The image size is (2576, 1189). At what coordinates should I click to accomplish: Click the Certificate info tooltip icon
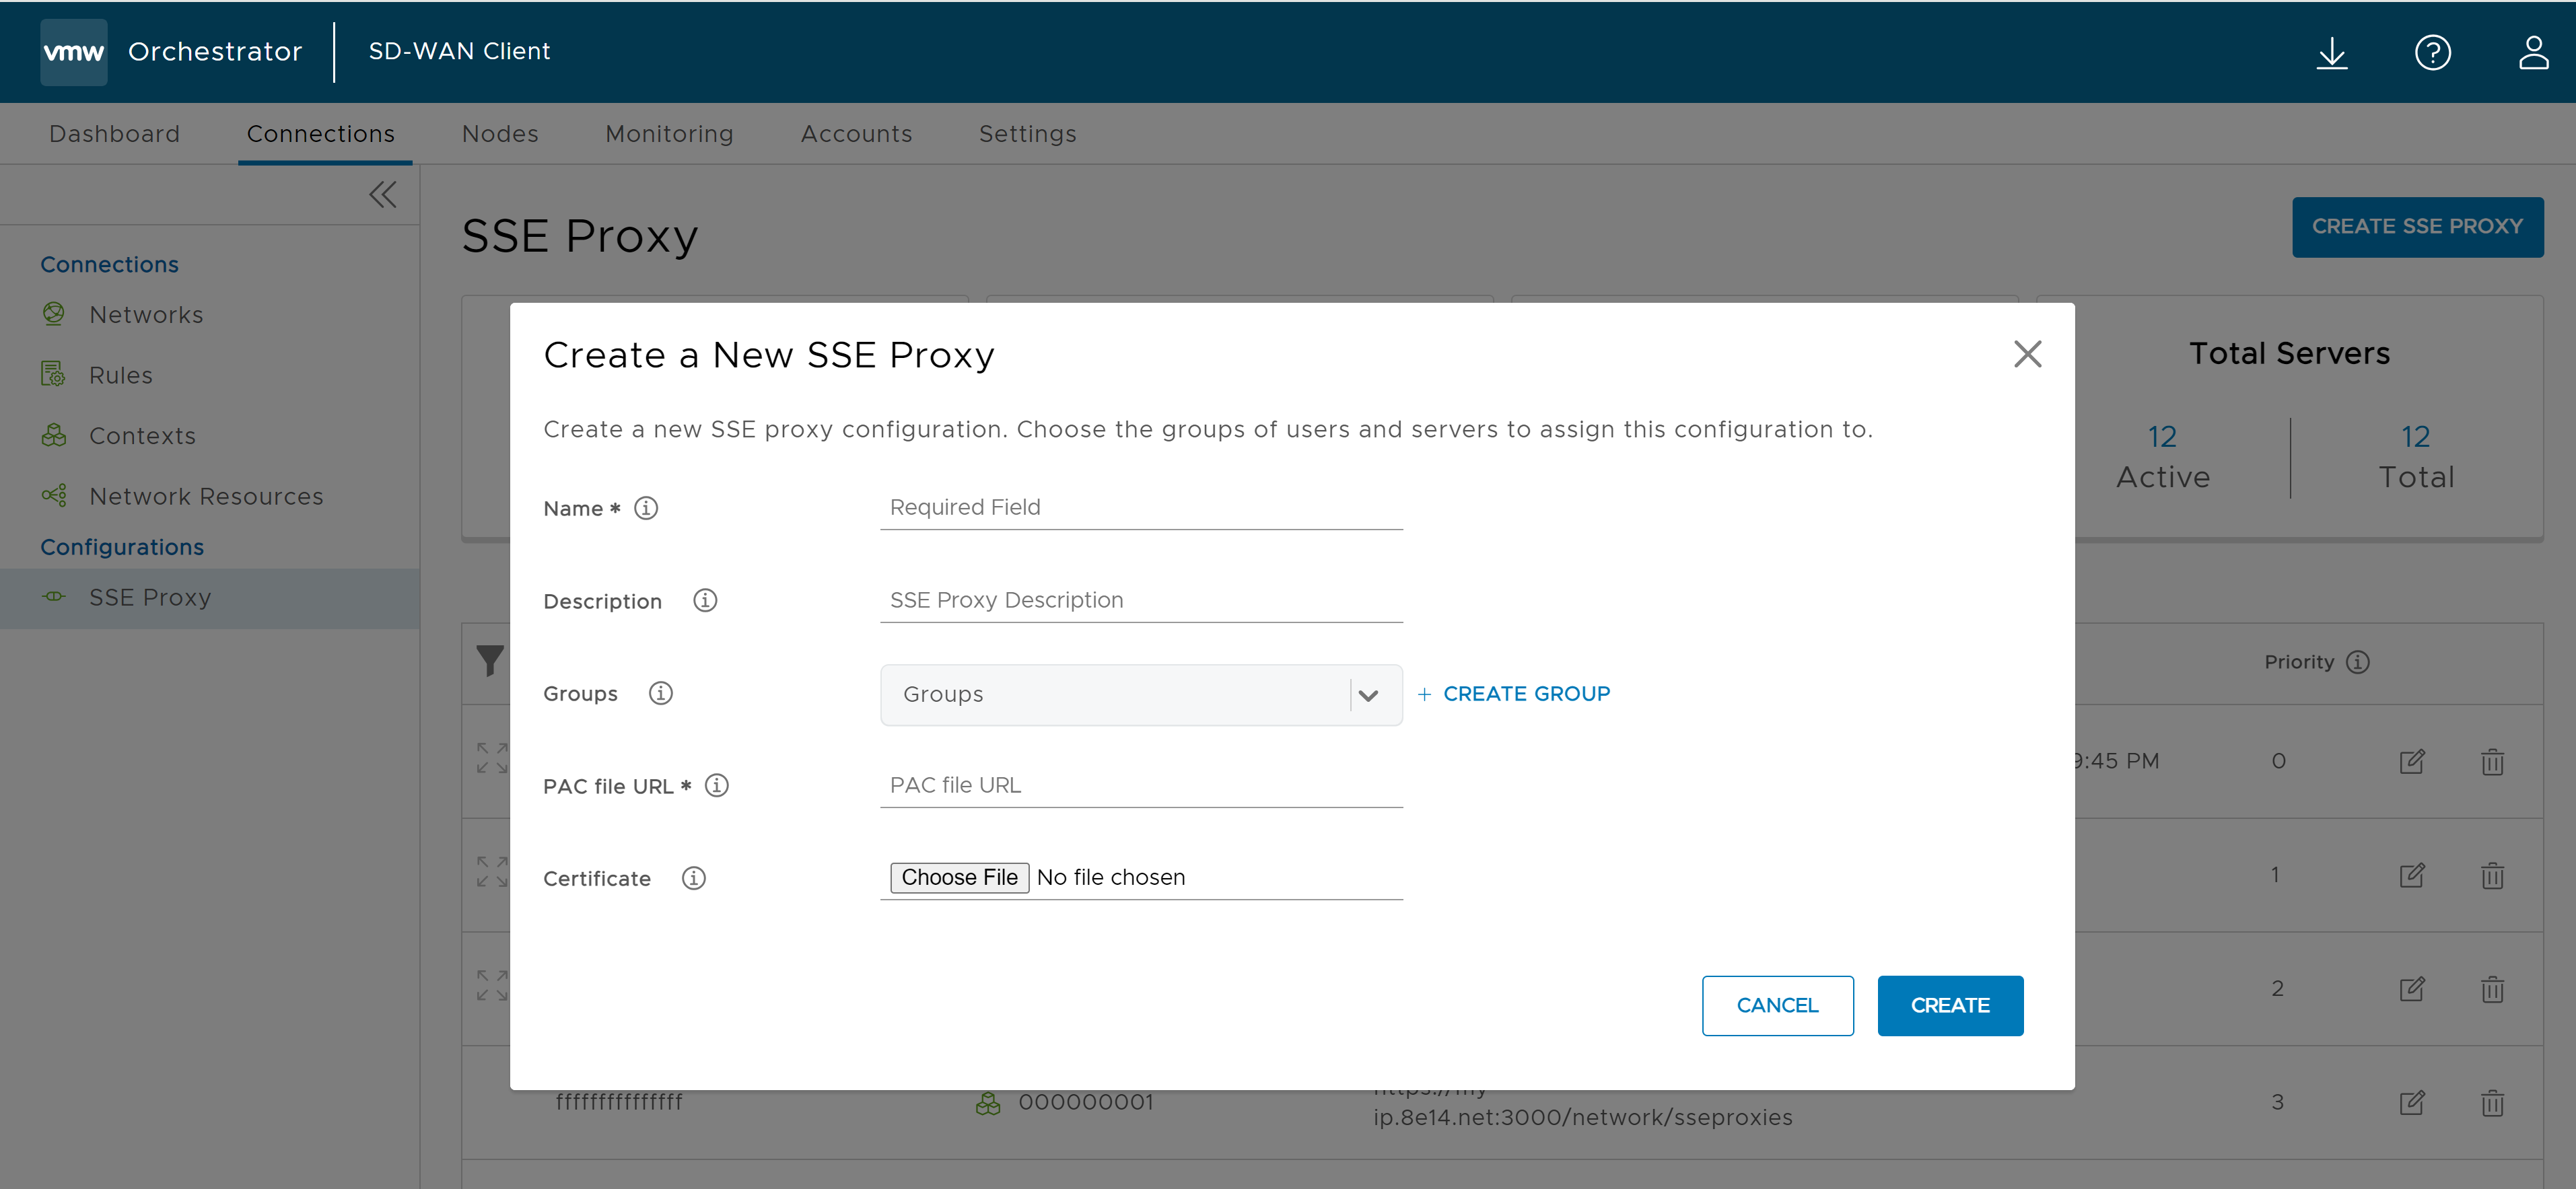pos(695,877)
